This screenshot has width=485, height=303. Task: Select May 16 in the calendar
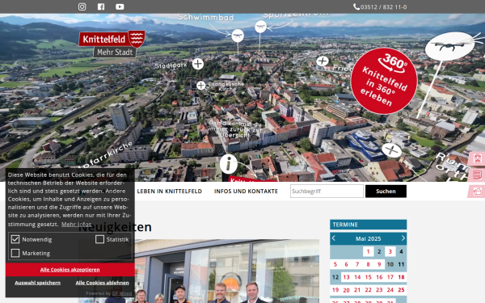(x=379, y=277)
